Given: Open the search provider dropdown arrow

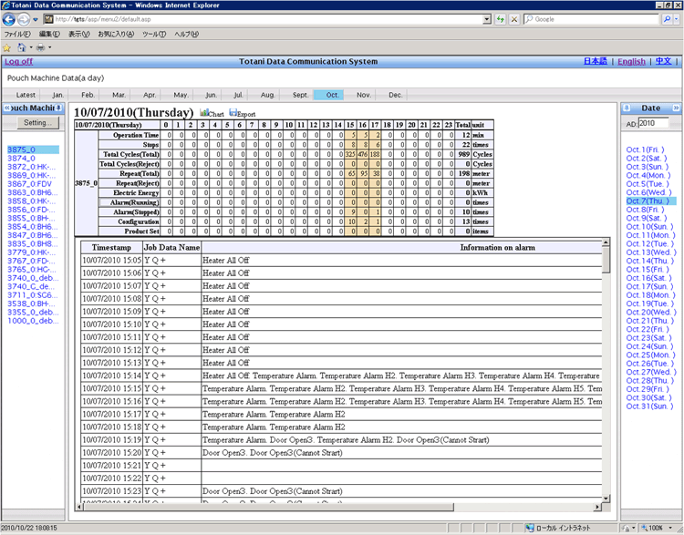Looking at the screenshot, I should point(677,20).
